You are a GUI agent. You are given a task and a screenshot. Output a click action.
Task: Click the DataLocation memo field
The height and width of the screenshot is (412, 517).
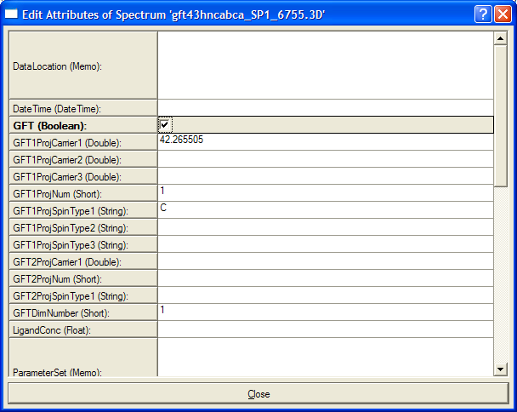pyautogui.click(x=325, y=66)
